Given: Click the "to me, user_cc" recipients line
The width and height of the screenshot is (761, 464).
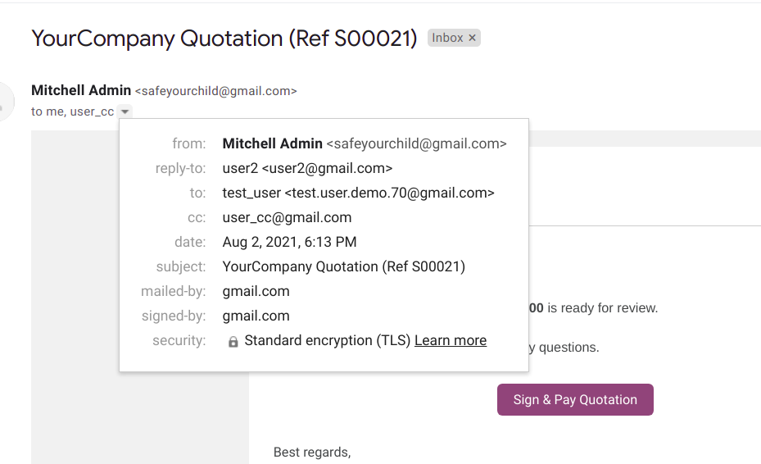Looking at the screenshot, I should [72, 111].
